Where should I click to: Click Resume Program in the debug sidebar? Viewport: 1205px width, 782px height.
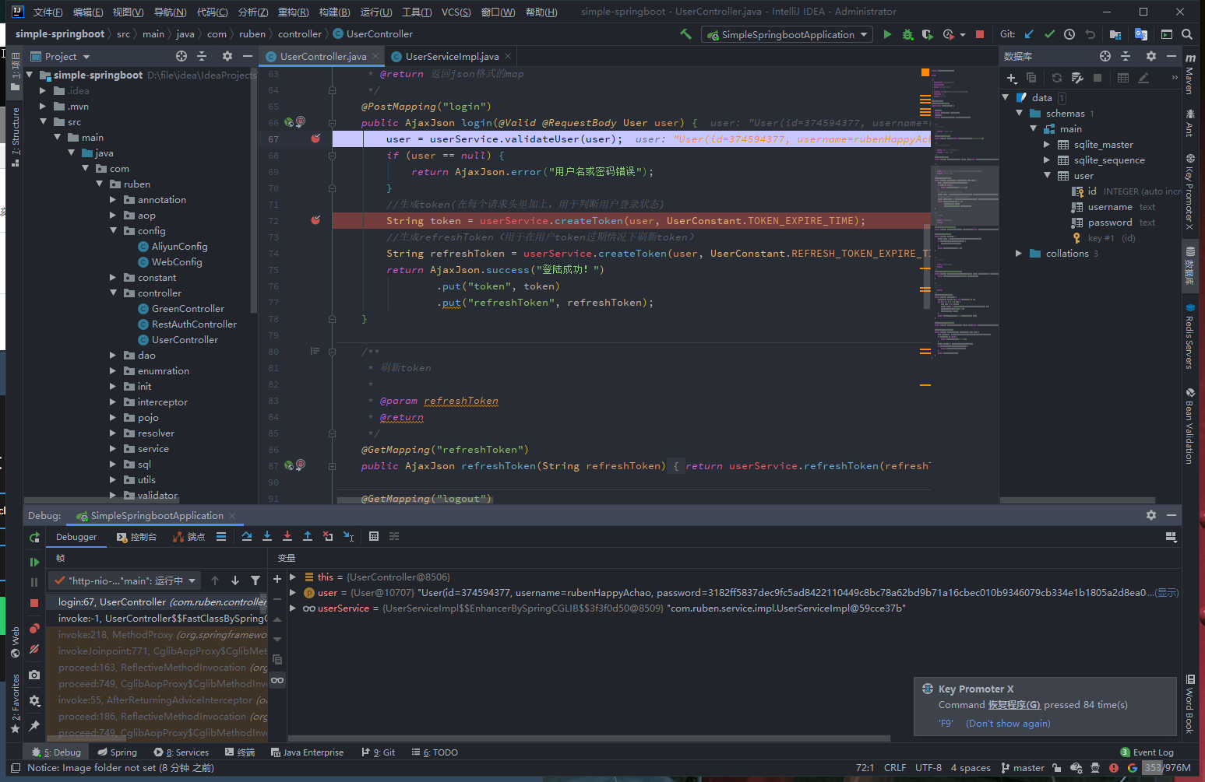pos(34,562)
